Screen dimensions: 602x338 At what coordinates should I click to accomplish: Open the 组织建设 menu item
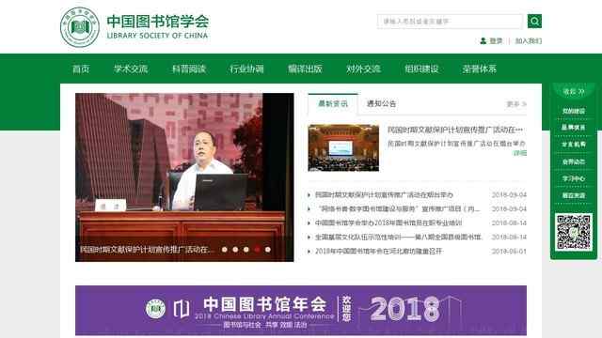pyautogui.click(x=421, y=69)
